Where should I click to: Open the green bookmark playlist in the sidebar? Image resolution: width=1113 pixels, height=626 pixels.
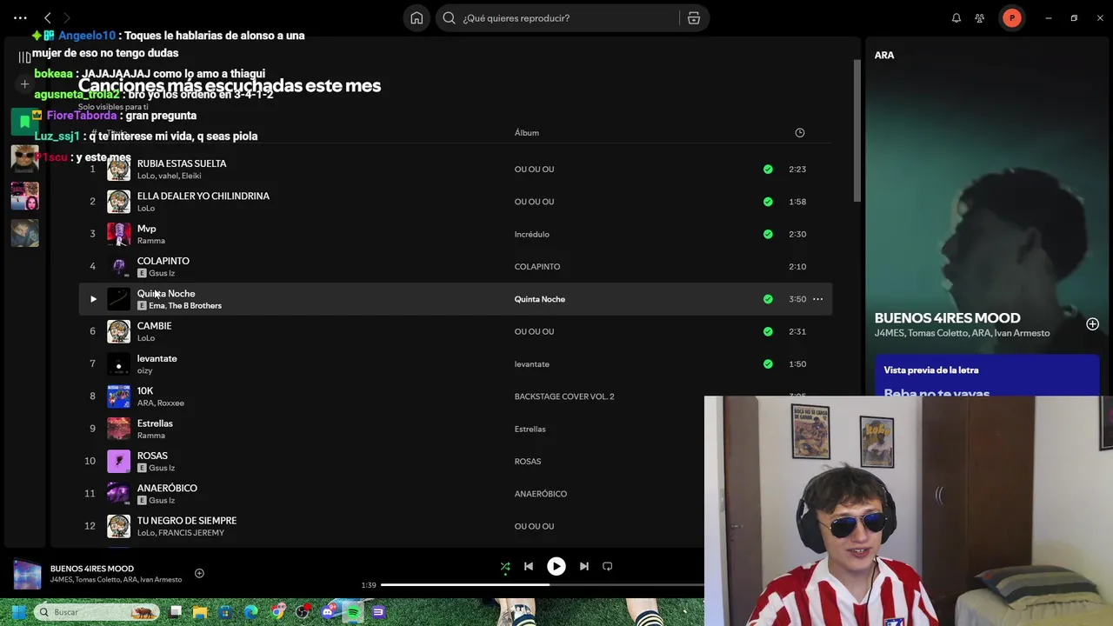click(x=24, y=122)
